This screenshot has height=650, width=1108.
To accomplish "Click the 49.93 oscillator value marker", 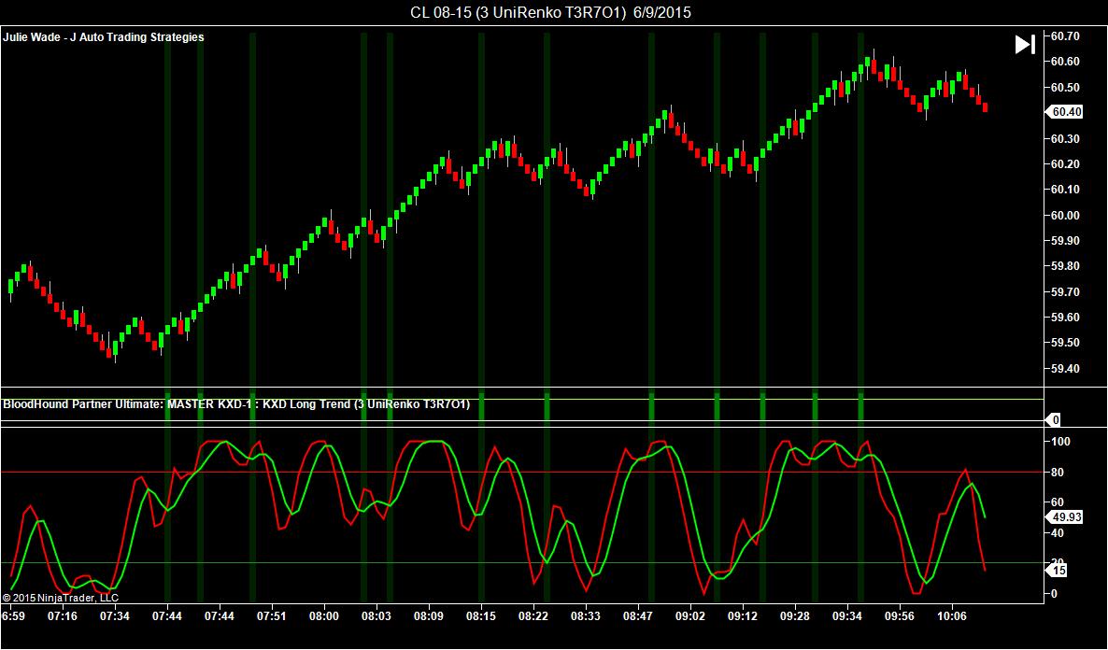I will [x=1066, y=516].
